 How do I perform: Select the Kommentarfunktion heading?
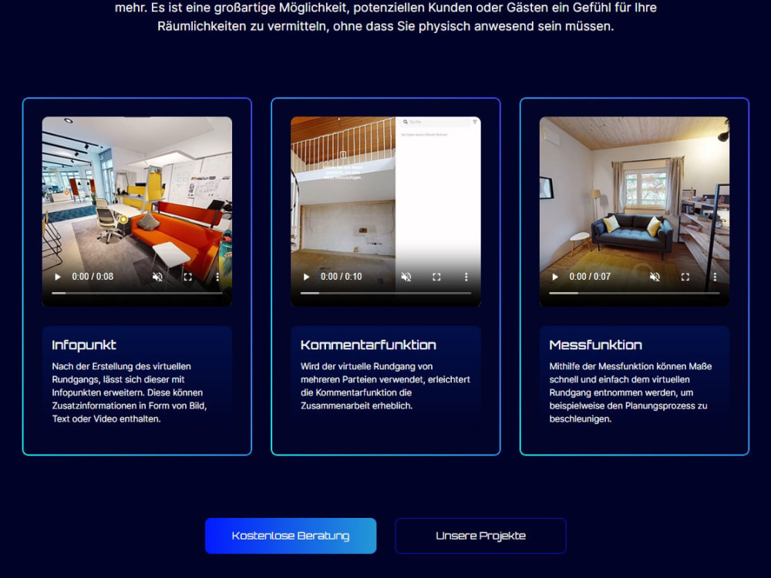click(369, 345)
